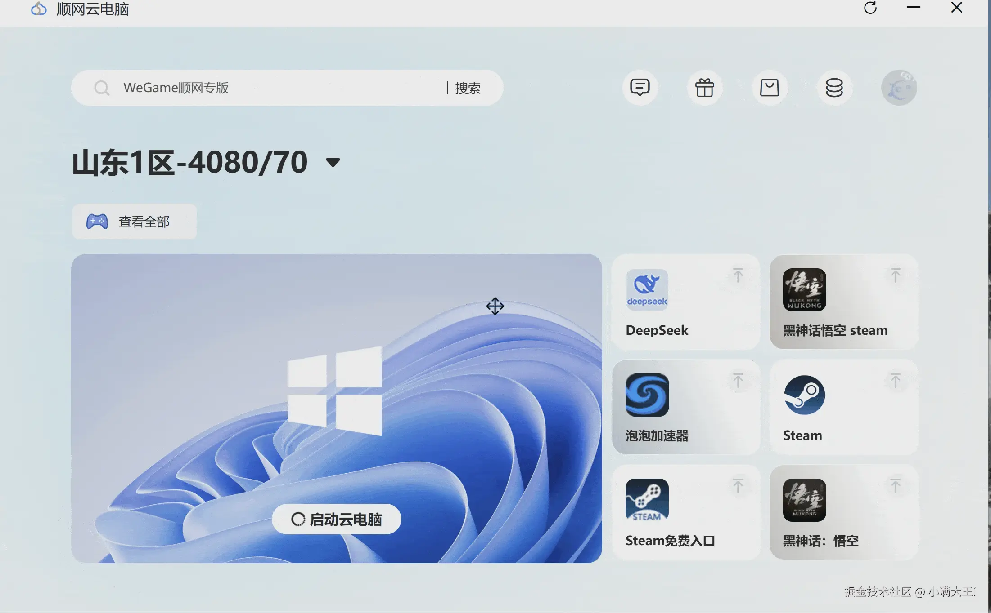Open the user avatar profile
This screenshot has height=613, width=991.
pos(899,88)
